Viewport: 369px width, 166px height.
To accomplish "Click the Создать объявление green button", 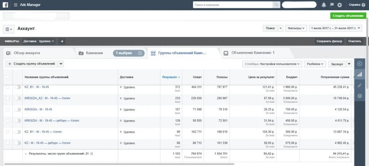I will 348,16.
